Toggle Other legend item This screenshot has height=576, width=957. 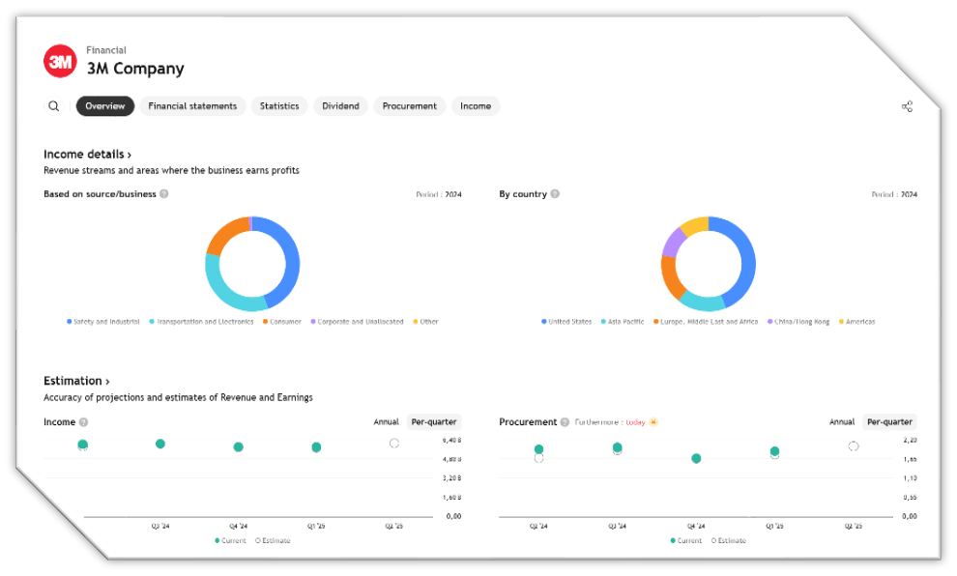click(425, 322)
